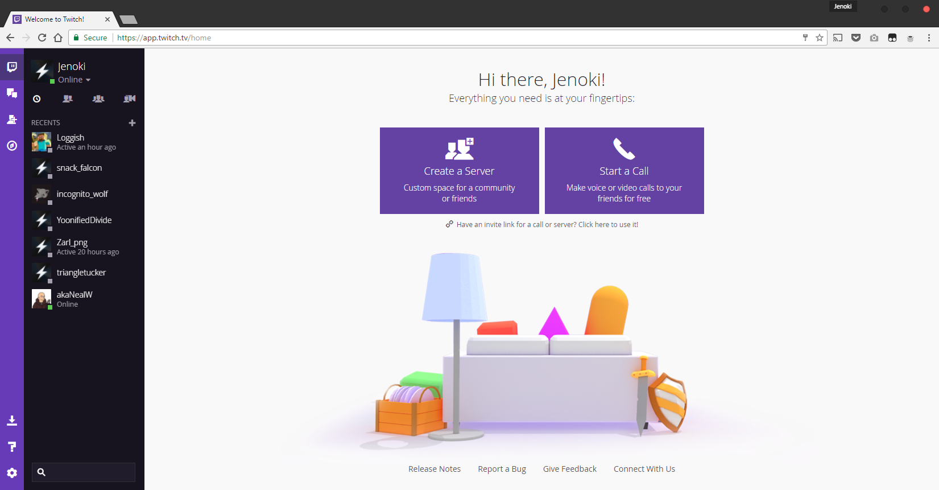
Task: Click the Pocket extension icon
Action: coord(856,38)
